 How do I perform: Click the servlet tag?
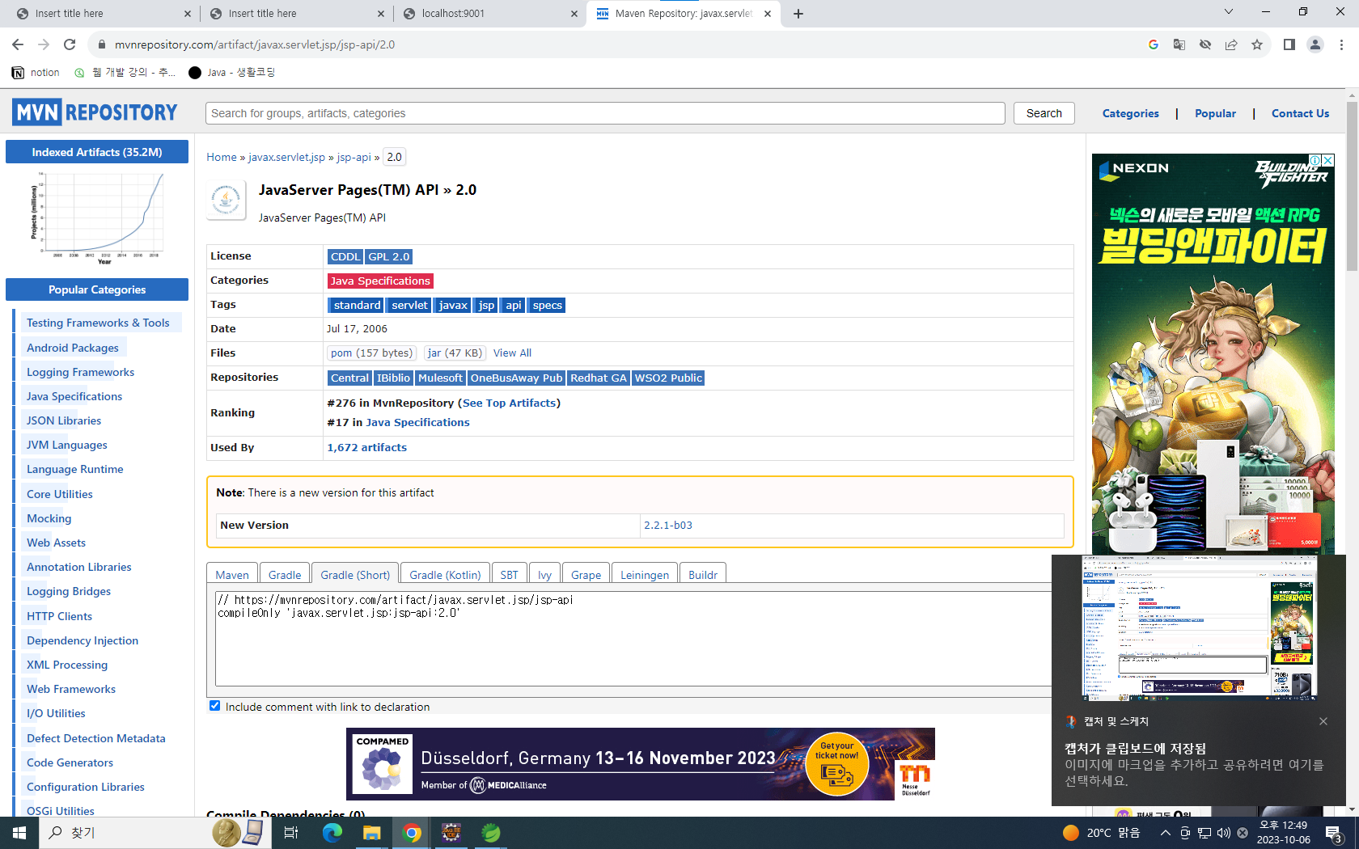point(409,305)
